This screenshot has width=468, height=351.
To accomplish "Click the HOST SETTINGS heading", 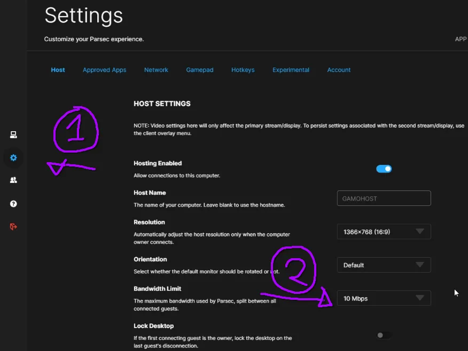I will 162,103.
